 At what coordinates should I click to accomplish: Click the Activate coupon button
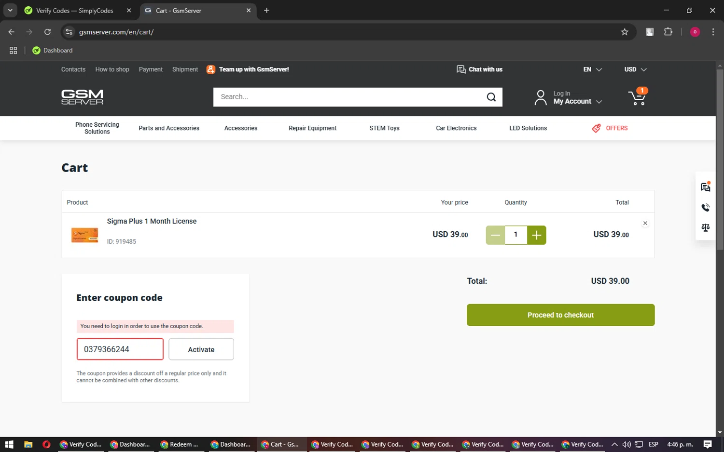tap(201, 349)
